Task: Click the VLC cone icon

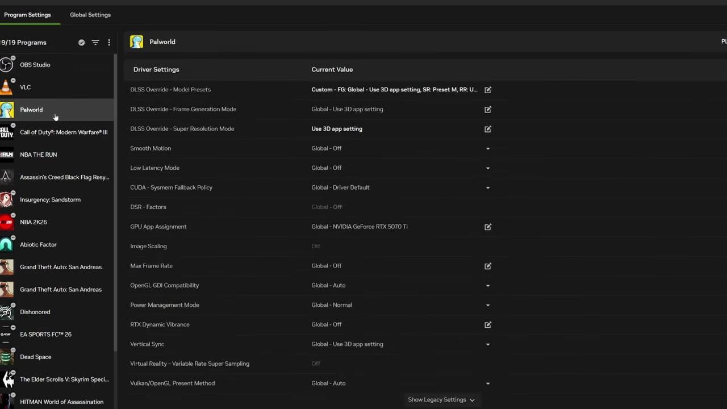Action: (x=6, y=87)
